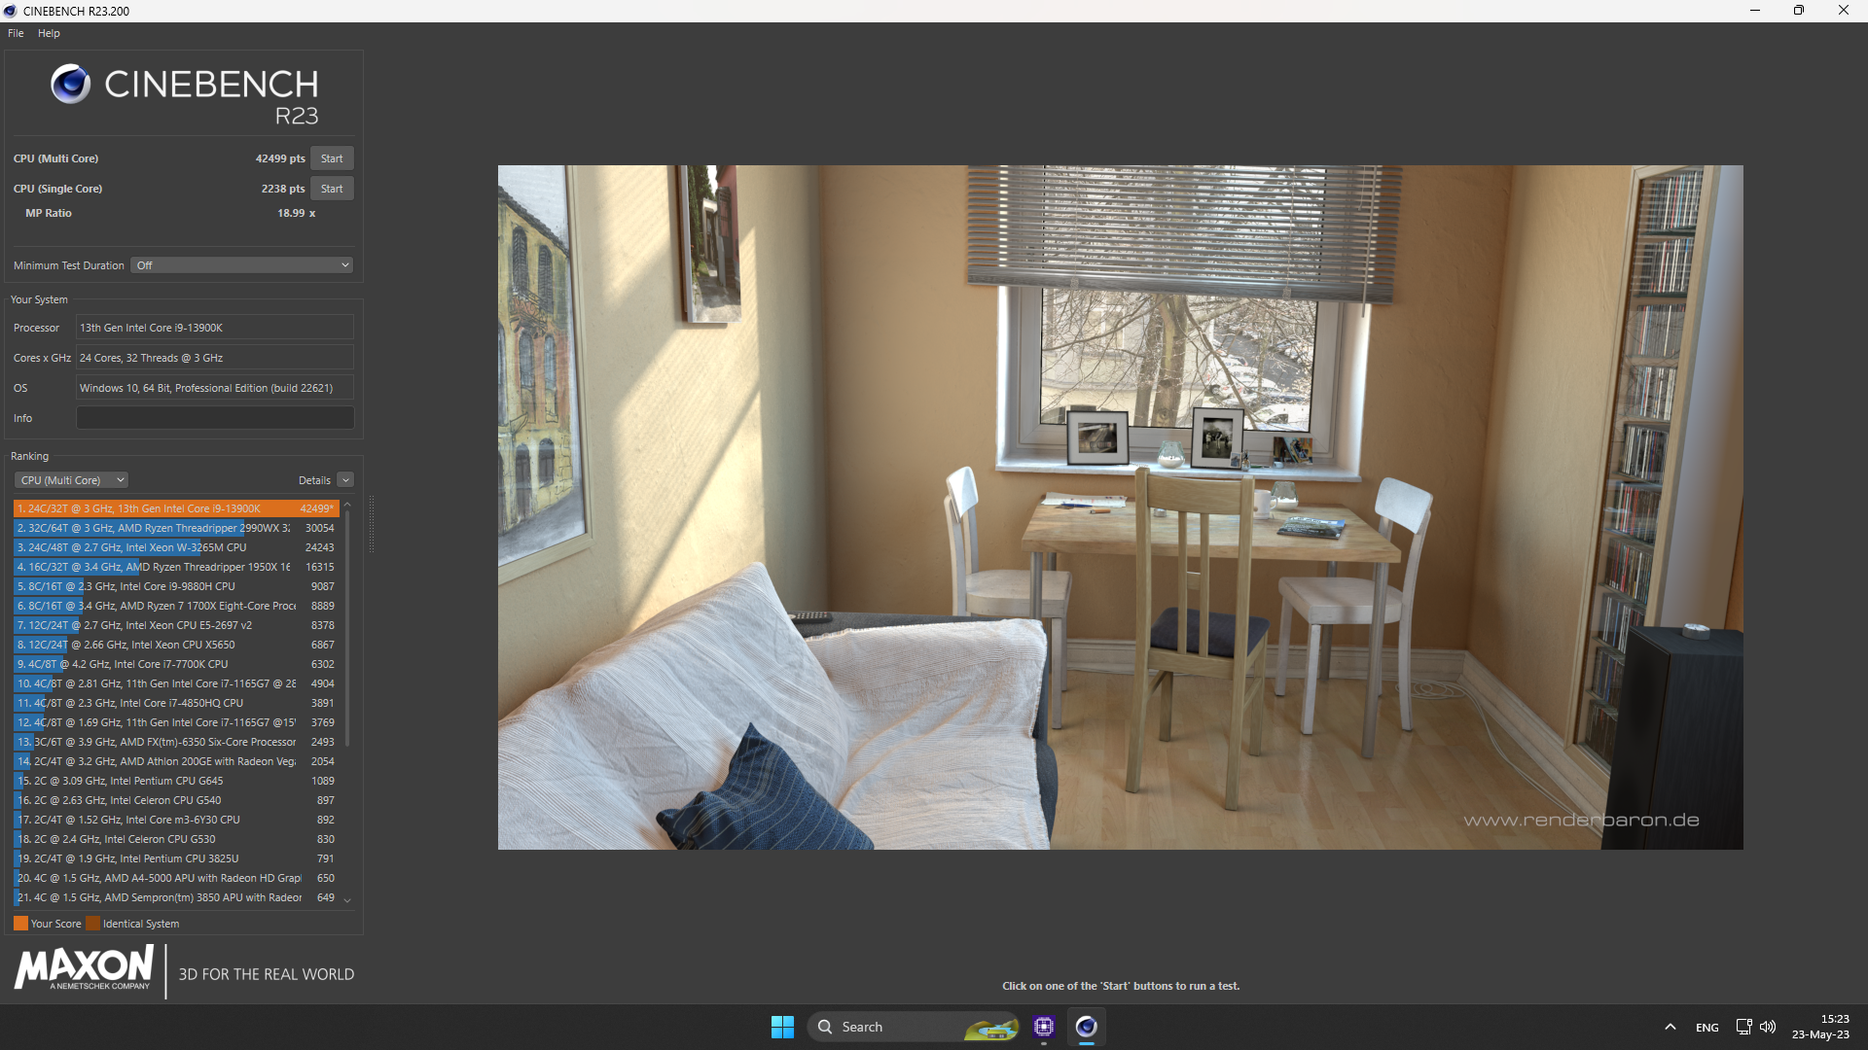
Task: Open volume speaker icon in tray
Action: pos(1768,1027)
